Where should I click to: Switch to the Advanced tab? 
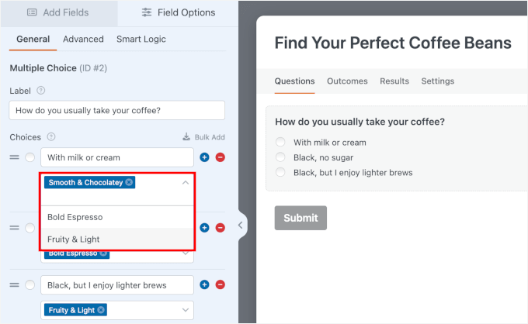point(83,40)
